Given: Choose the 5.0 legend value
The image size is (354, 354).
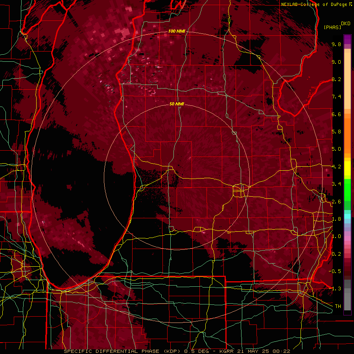Looking at the screenshot, I should (336, 149).
